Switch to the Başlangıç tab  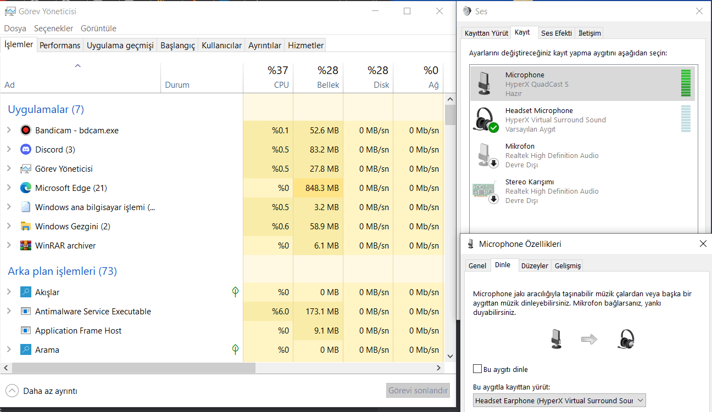click(177, 46)
